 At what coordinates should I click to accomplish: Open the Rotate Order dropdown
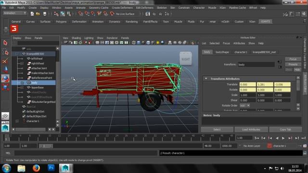tap(245, 106)
